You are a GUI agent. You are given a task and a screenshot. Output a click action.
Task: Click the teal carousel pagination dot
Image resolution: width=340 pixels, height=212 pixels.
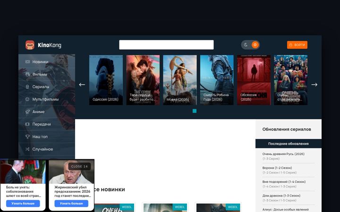(195, 111)
